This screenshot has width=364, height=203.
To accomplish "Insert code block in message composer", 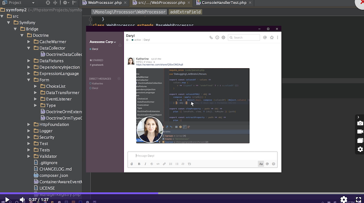I will (x=189, y=164).
